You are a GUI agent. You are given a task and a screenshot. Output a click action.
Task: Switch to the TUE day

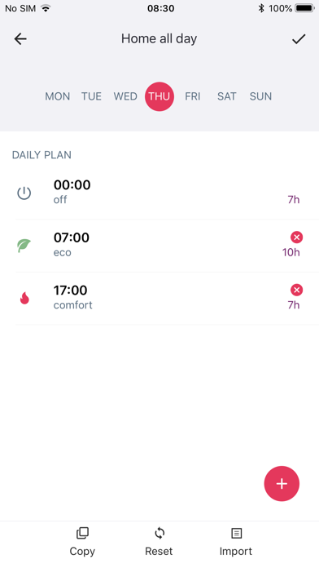pos(91,96)
